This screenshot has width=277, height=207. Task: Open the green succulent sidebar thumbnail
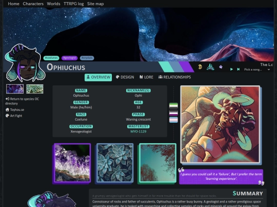click(35, 89)
